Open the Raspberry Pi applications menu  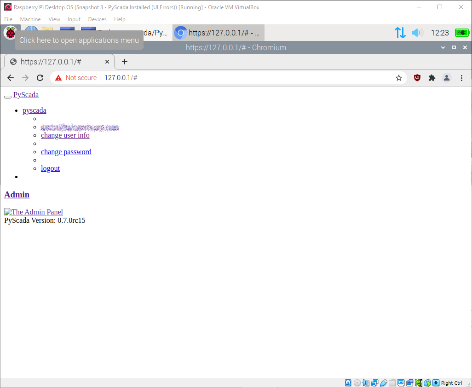coord(10,33)
